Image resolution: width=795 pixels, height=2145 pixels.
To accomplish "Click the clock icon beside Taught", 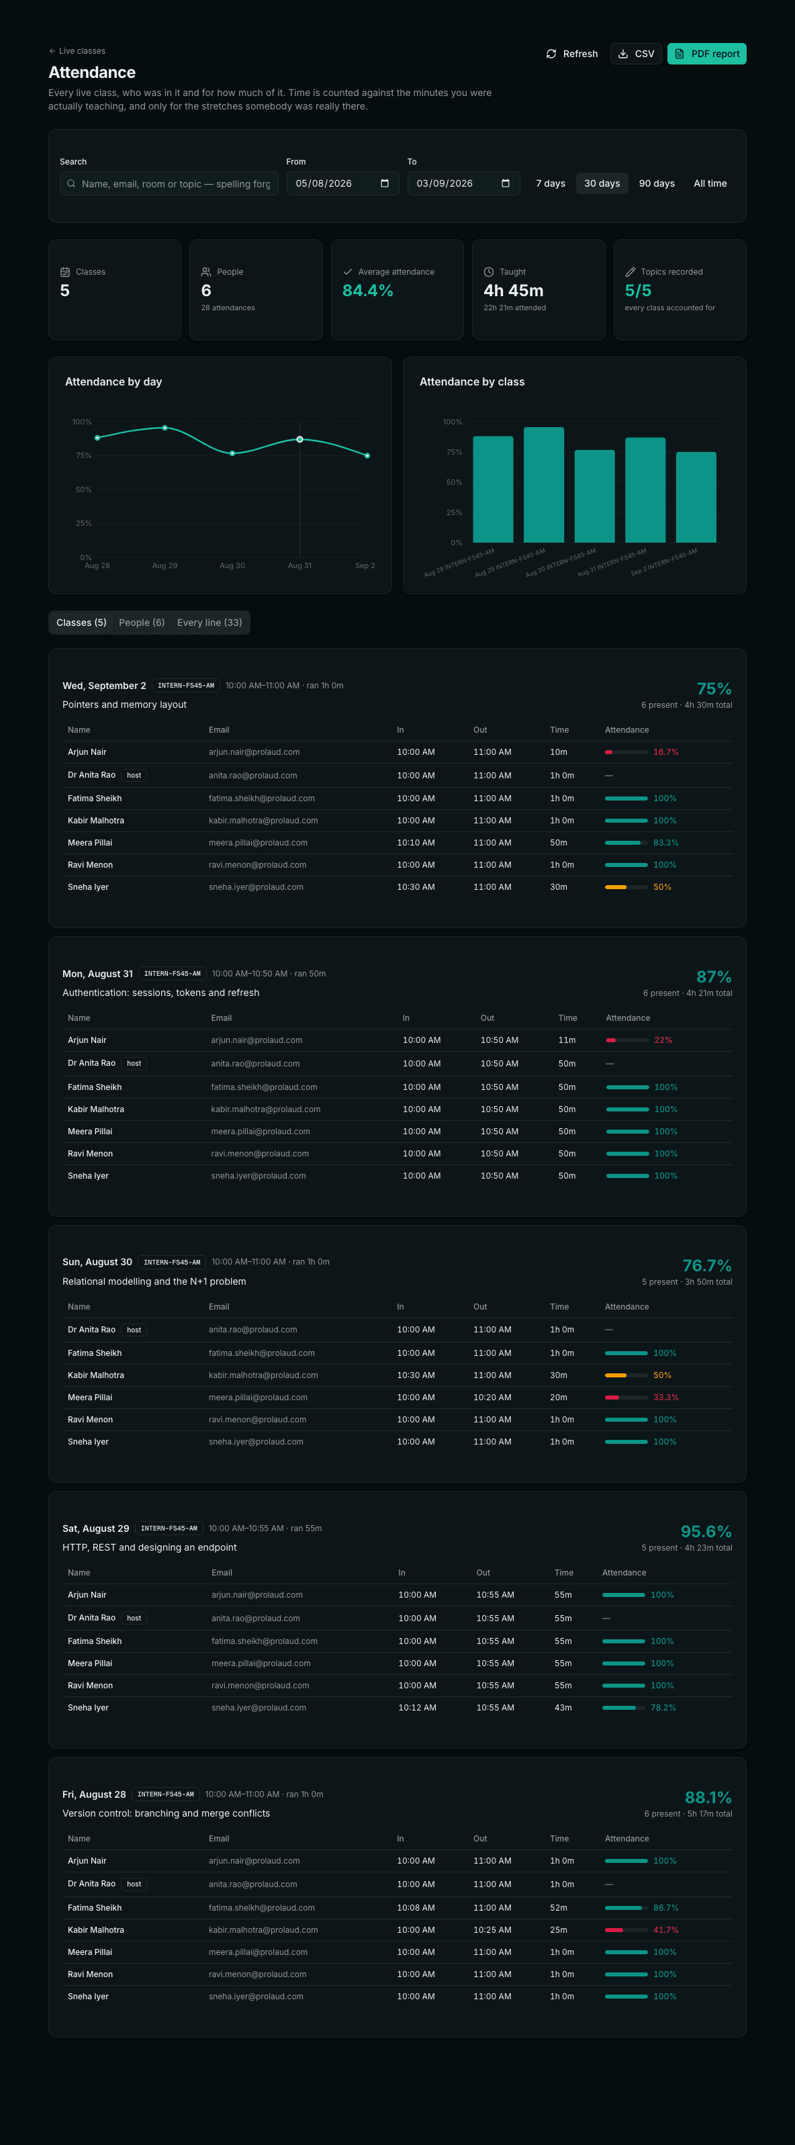I will pos(489,272).
